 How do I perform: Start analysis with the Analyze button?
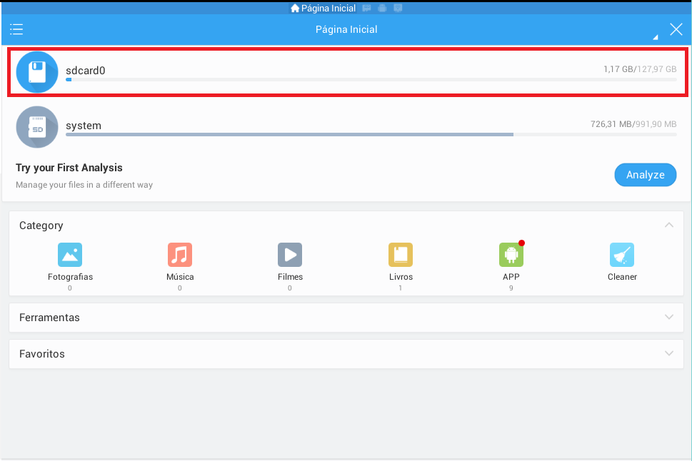coord(645,175)
